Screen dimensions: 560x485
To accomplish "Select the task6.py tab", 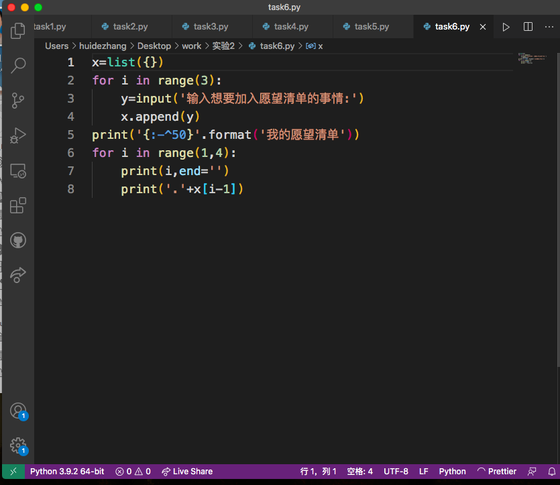I will [452, 27].
